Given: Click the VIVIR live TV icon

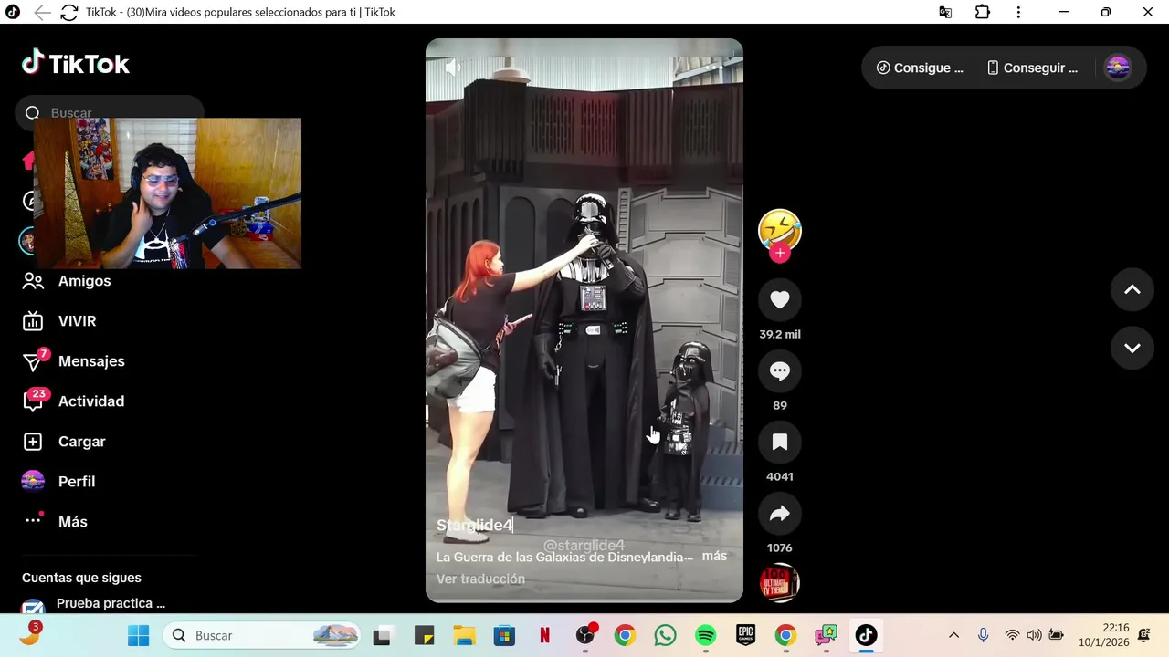Looking at the screenshot, I should [33, 321].
